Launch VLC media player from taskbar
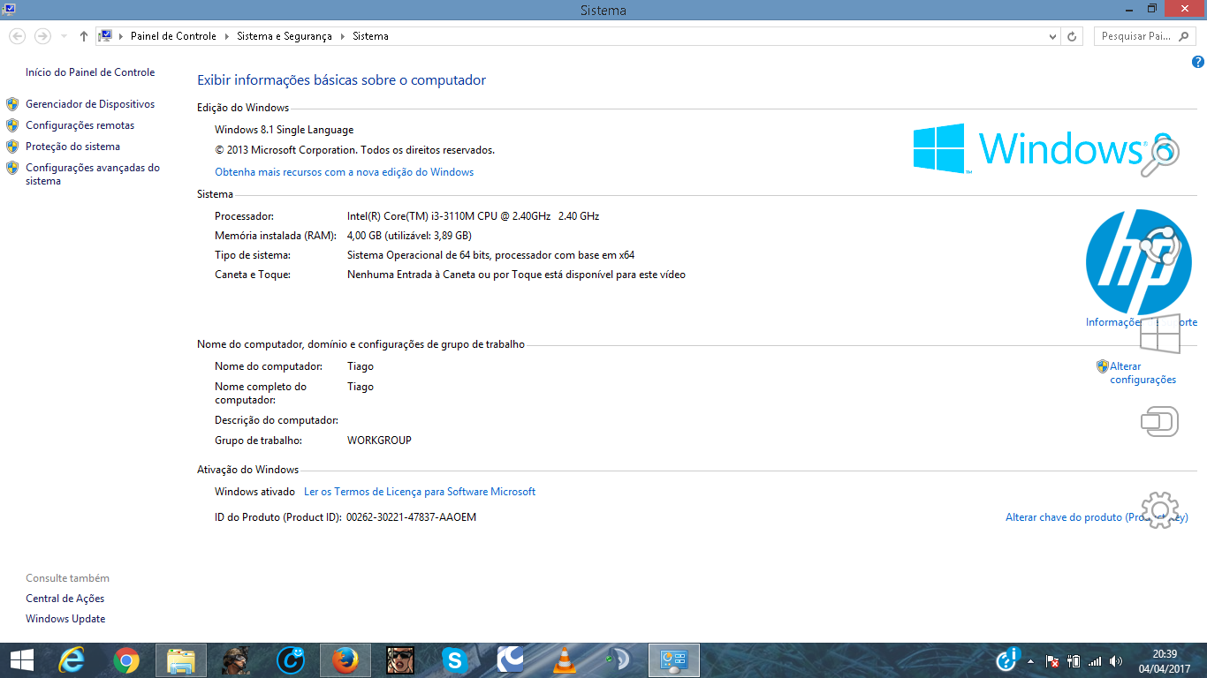Image resolution: width=1207 pixels, height=678 pixels. point(565,659)
